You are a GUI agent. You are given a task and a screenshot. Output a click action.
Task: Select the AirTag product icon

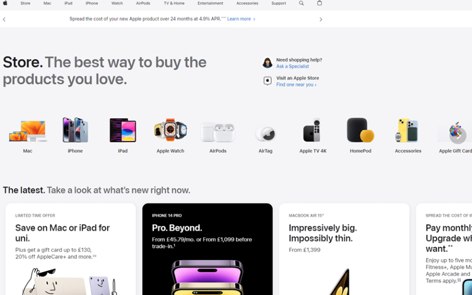coord(265,134)
